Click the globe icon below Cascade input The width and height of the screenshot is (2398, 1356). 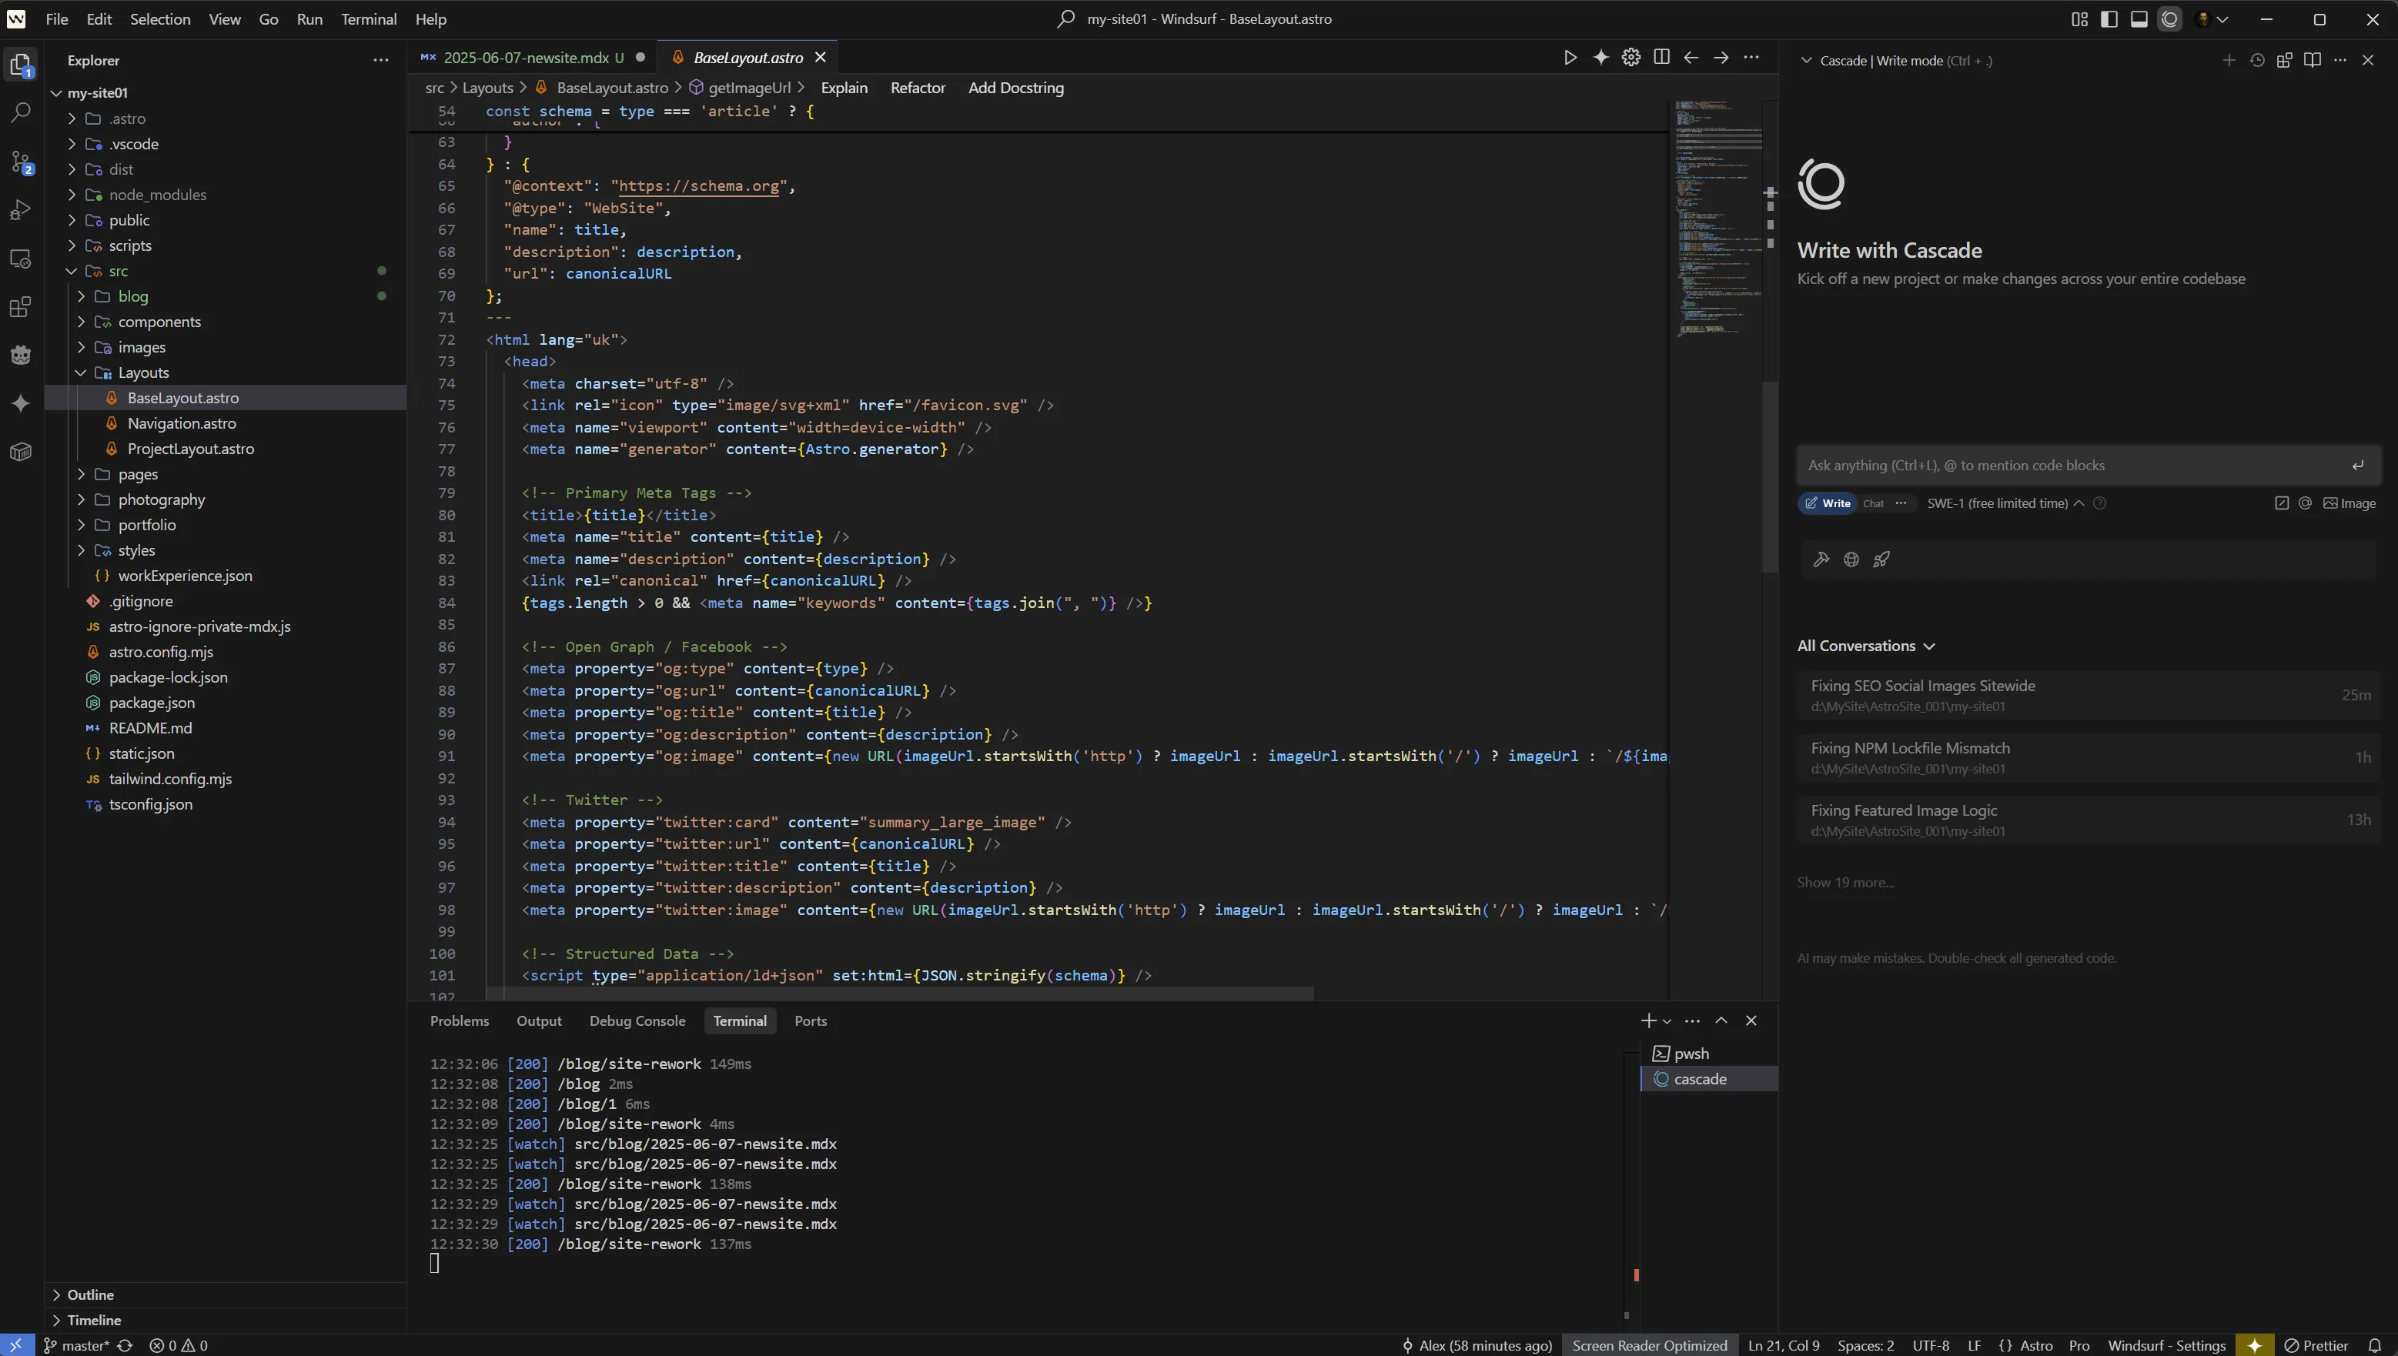1851,559
